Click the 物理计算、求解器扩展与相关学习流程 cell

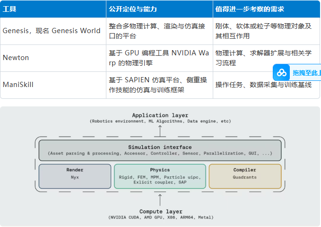(x=266, y=58)
